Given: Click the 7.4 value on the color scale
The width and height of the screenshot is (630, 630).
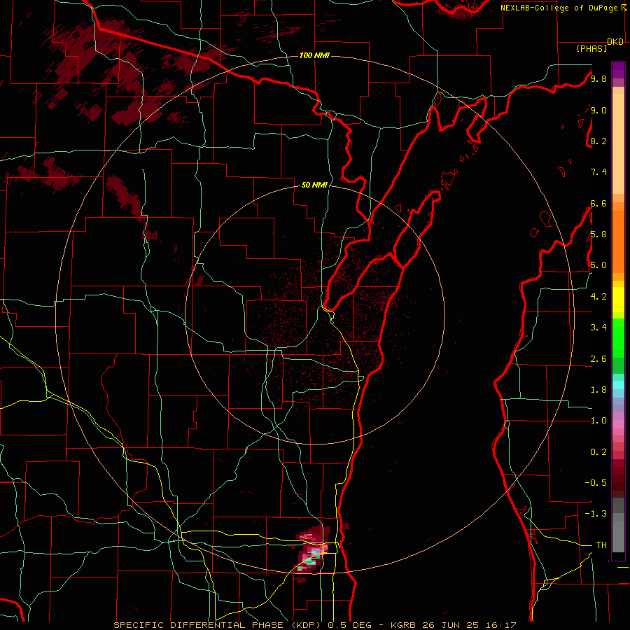Looking at the screenshot, I should (x=598, y=172).
